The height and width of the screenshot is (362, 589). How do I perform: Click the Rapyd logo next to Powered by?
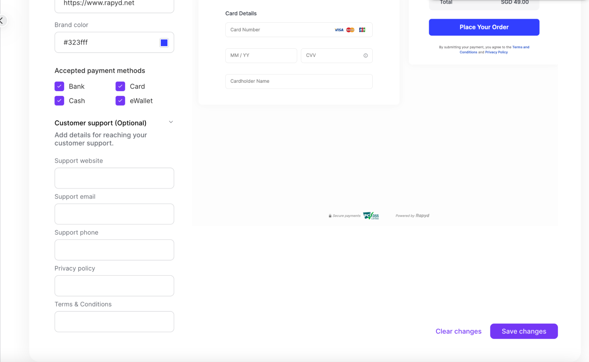(x=423, y=215)
